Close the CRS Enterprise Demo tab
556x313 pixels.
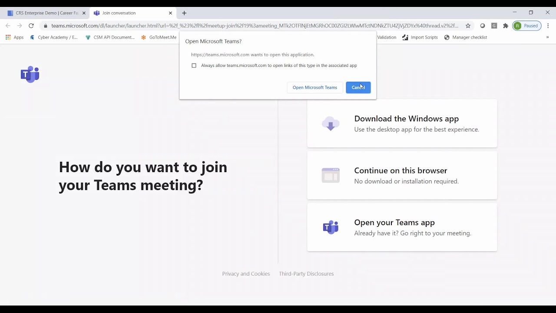point(84,13)
